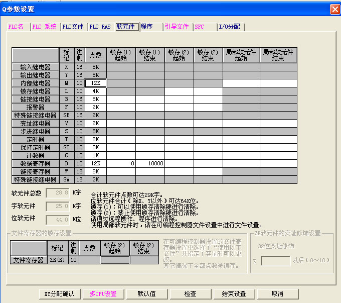Finish with the 结束设置 button
The image size is (341, 303).
click(234, 294)
